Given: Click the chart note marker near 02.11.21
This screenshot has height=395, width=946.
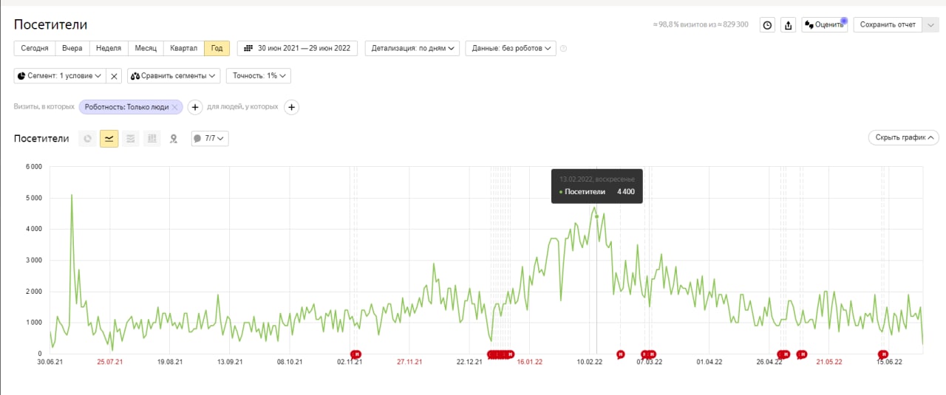Looking at the screenshot, I should tap(355, 354).
